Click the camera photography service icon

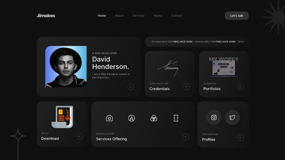(109, 118)
